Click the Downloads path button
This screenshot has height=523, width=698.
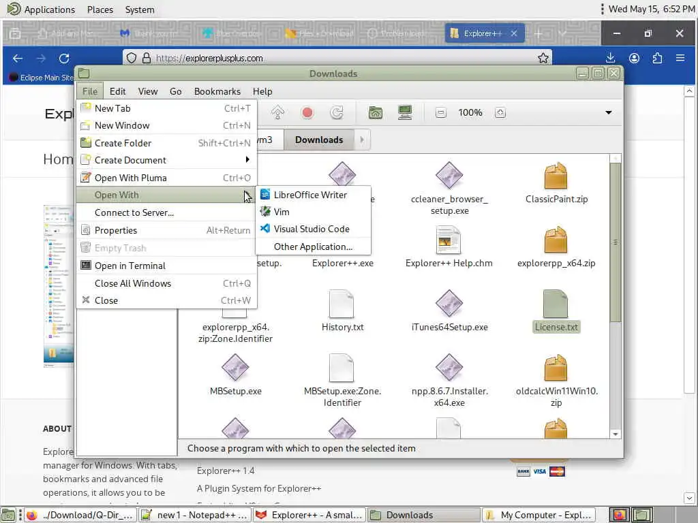pyautogui.click(x=319, y=140)
